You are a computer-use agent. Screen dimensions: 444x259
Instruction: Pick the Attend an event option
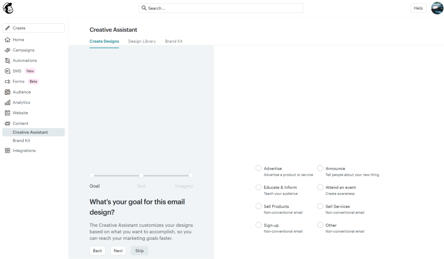pos(320,187)
